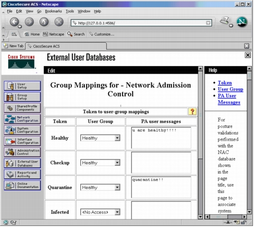254x227 pixels.
Task: Click the sidebar toggle icon left of Home
Action: tap(14, 35)
